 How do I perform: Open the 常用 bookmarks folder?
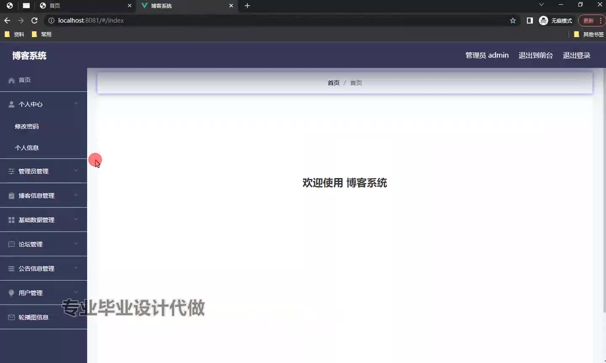(42, 34)
